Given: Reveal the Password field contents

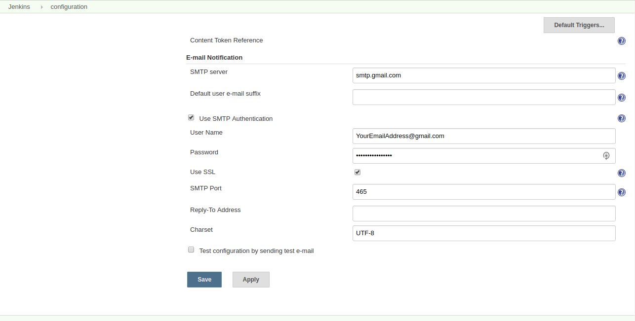Looking at the screenshot, I should (606, 156).
